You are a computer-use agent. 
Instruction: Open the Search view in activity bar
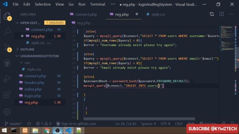coord(7,31)
